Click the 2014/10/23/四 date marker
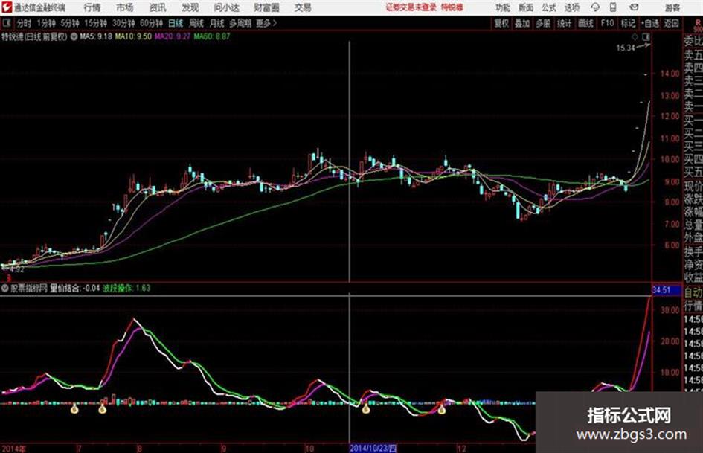 [x=373, y=448]
